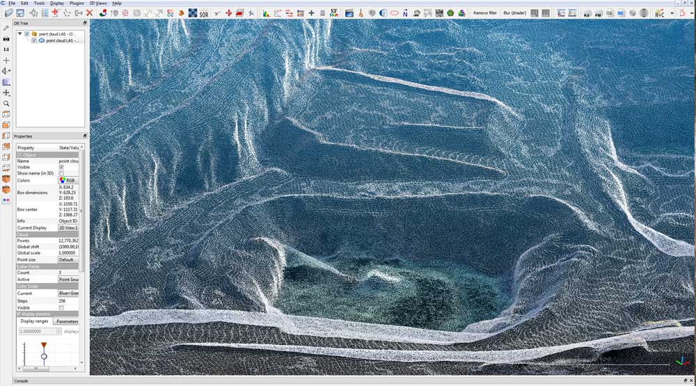Float the DB Tree panel using its dock button
Screen dimensions: 696x386
[x=85, y=23]
